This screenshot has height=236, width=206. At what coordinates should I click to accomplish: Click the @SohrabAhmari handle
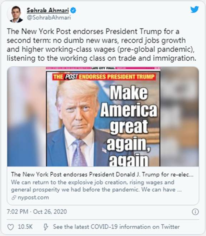[x=49, y=17]
